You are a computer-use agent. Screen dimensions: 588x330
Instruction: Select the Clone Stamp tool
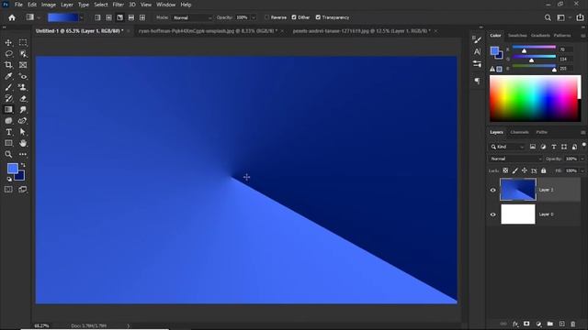click(23, 88)
